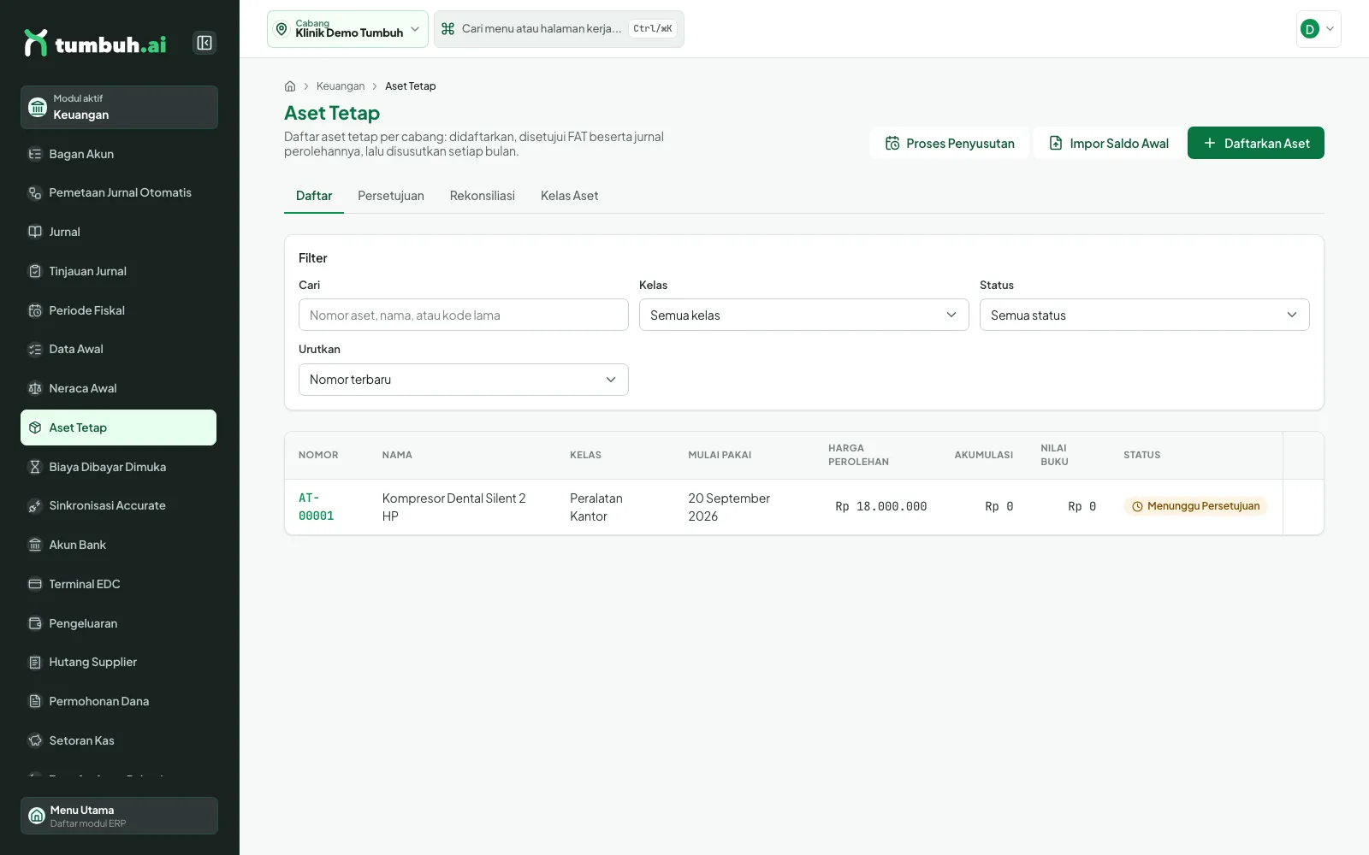Switch to the Kelas Aset tab

pos(570,196)
